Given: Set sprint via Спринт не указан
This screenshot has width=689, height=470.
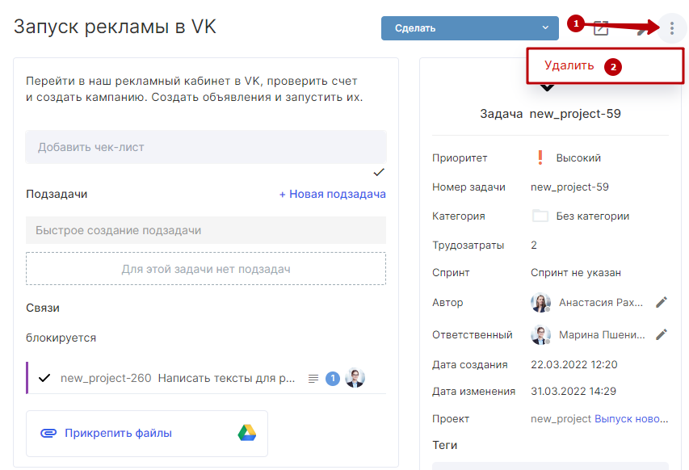Looking at the screenshot, I should click(x=576, y=273).
